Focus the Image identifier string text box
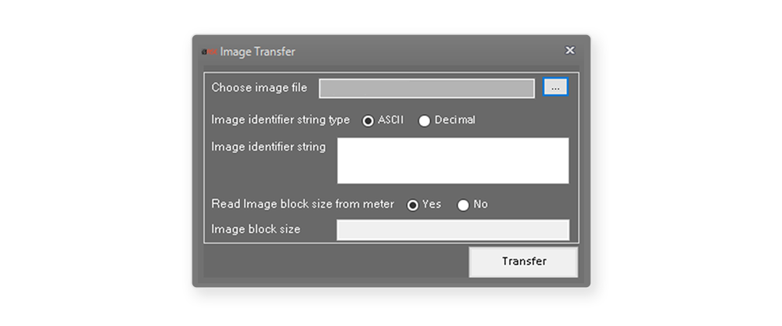 [453, 160]
